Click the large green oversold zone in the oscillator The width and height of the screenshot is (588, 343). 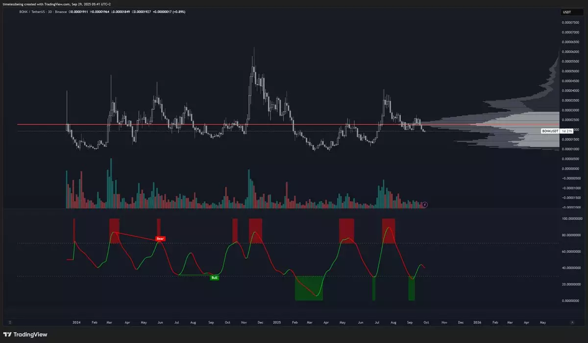309,289
